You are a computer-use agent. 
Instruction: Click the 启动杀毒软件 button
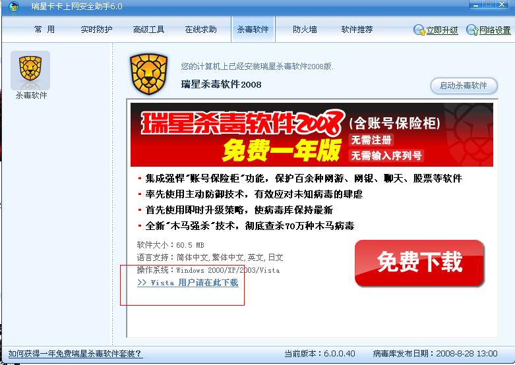[464, 86]
